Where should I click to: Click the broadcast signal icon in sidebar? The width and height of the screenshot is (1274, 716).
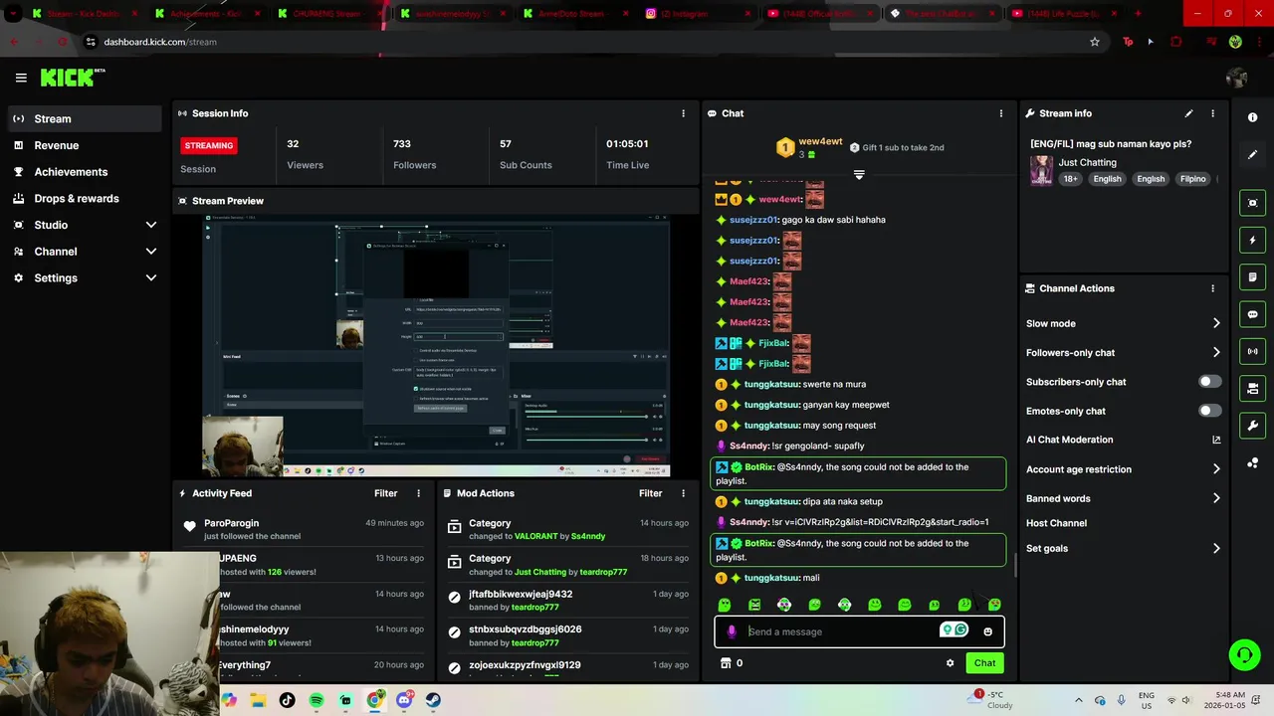click(x=1252, y=351)
